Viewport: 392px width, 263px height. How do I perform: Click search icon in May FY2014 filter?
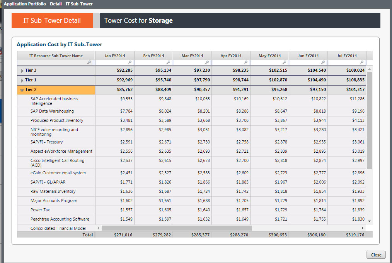(x=285, y=62)
